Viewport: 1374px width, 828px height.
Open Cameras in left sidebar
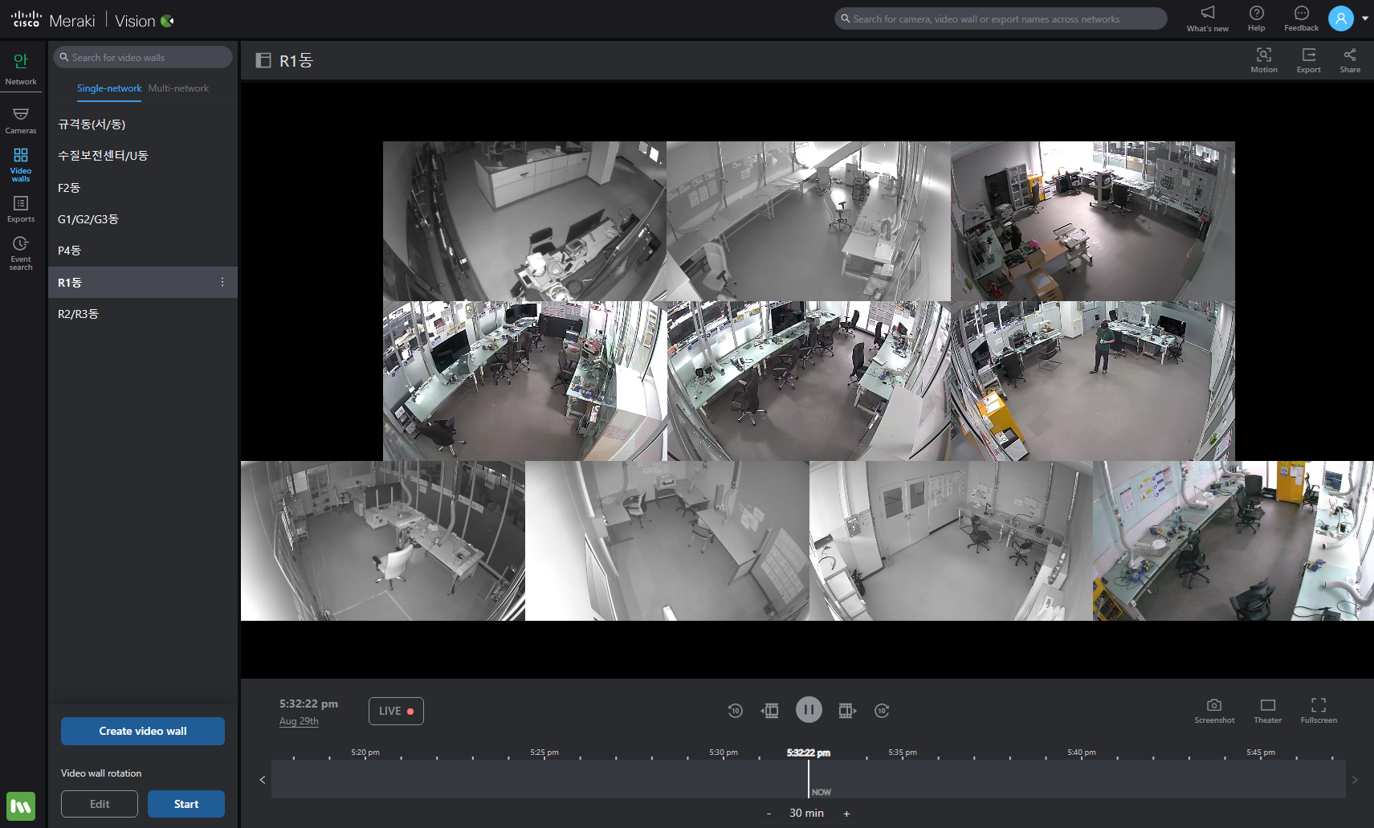(21, 120)
